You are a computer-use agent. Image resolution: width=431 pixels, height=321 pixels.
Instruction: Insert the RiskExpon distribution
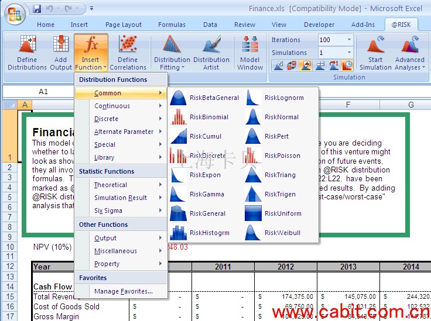tap(205, 175)
